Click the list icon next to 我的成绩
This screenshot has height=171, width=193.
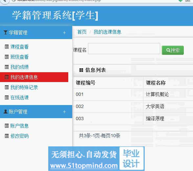tap(7, 67)
